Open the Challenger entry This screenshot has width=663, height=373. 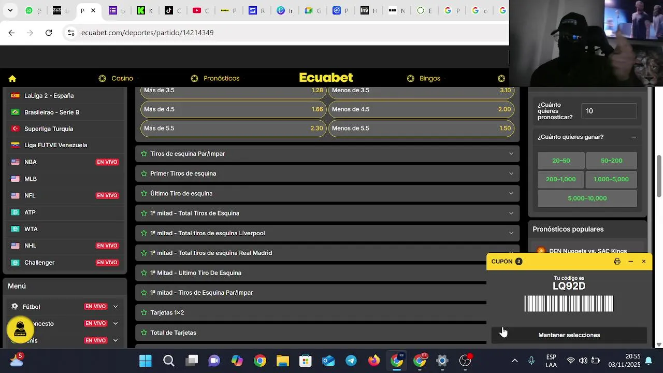pos(65,262)
